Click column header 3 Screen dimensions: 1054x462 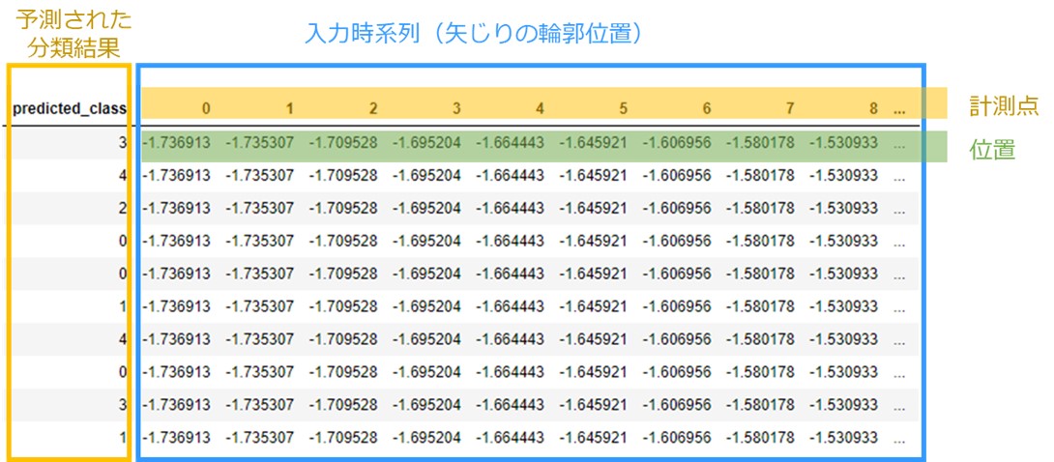(456, 109)
